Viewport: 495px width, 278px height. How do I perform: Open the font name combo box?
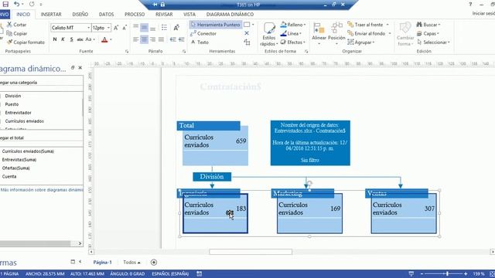[70, 28]
